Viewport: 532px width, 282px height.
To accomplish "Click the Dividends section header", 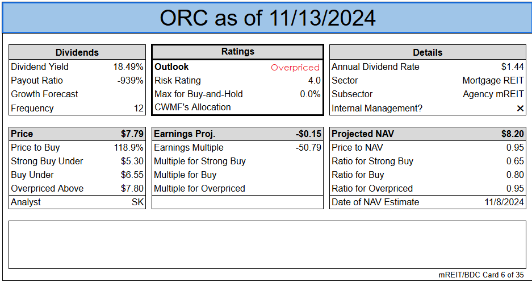I will pos(77,52).
